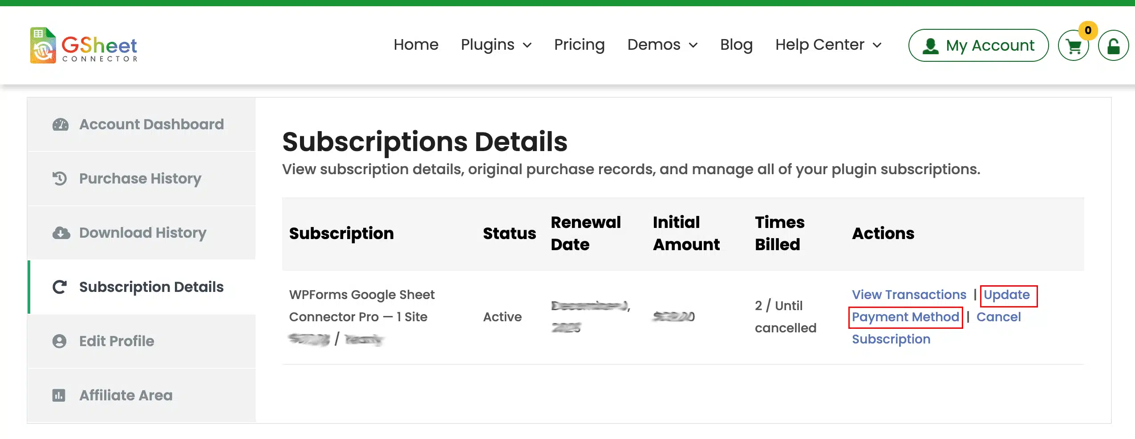Go to the Home page
Image resolution: width=1135 pixels, height=439 pixels.
pos(416,45)
